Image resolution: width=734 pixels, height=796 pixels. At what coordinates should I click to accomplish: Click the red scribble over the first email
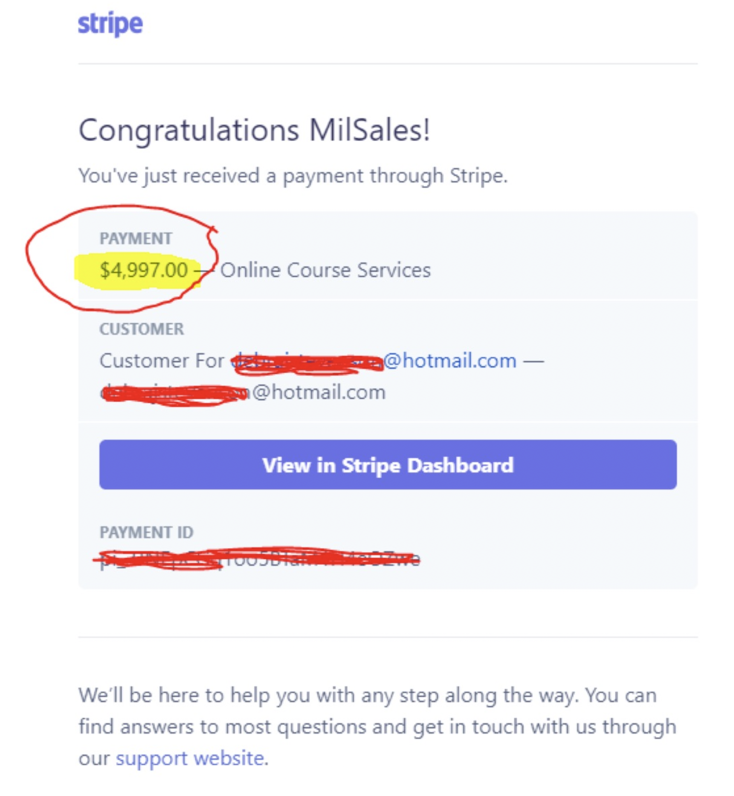(x=308, y=363)
